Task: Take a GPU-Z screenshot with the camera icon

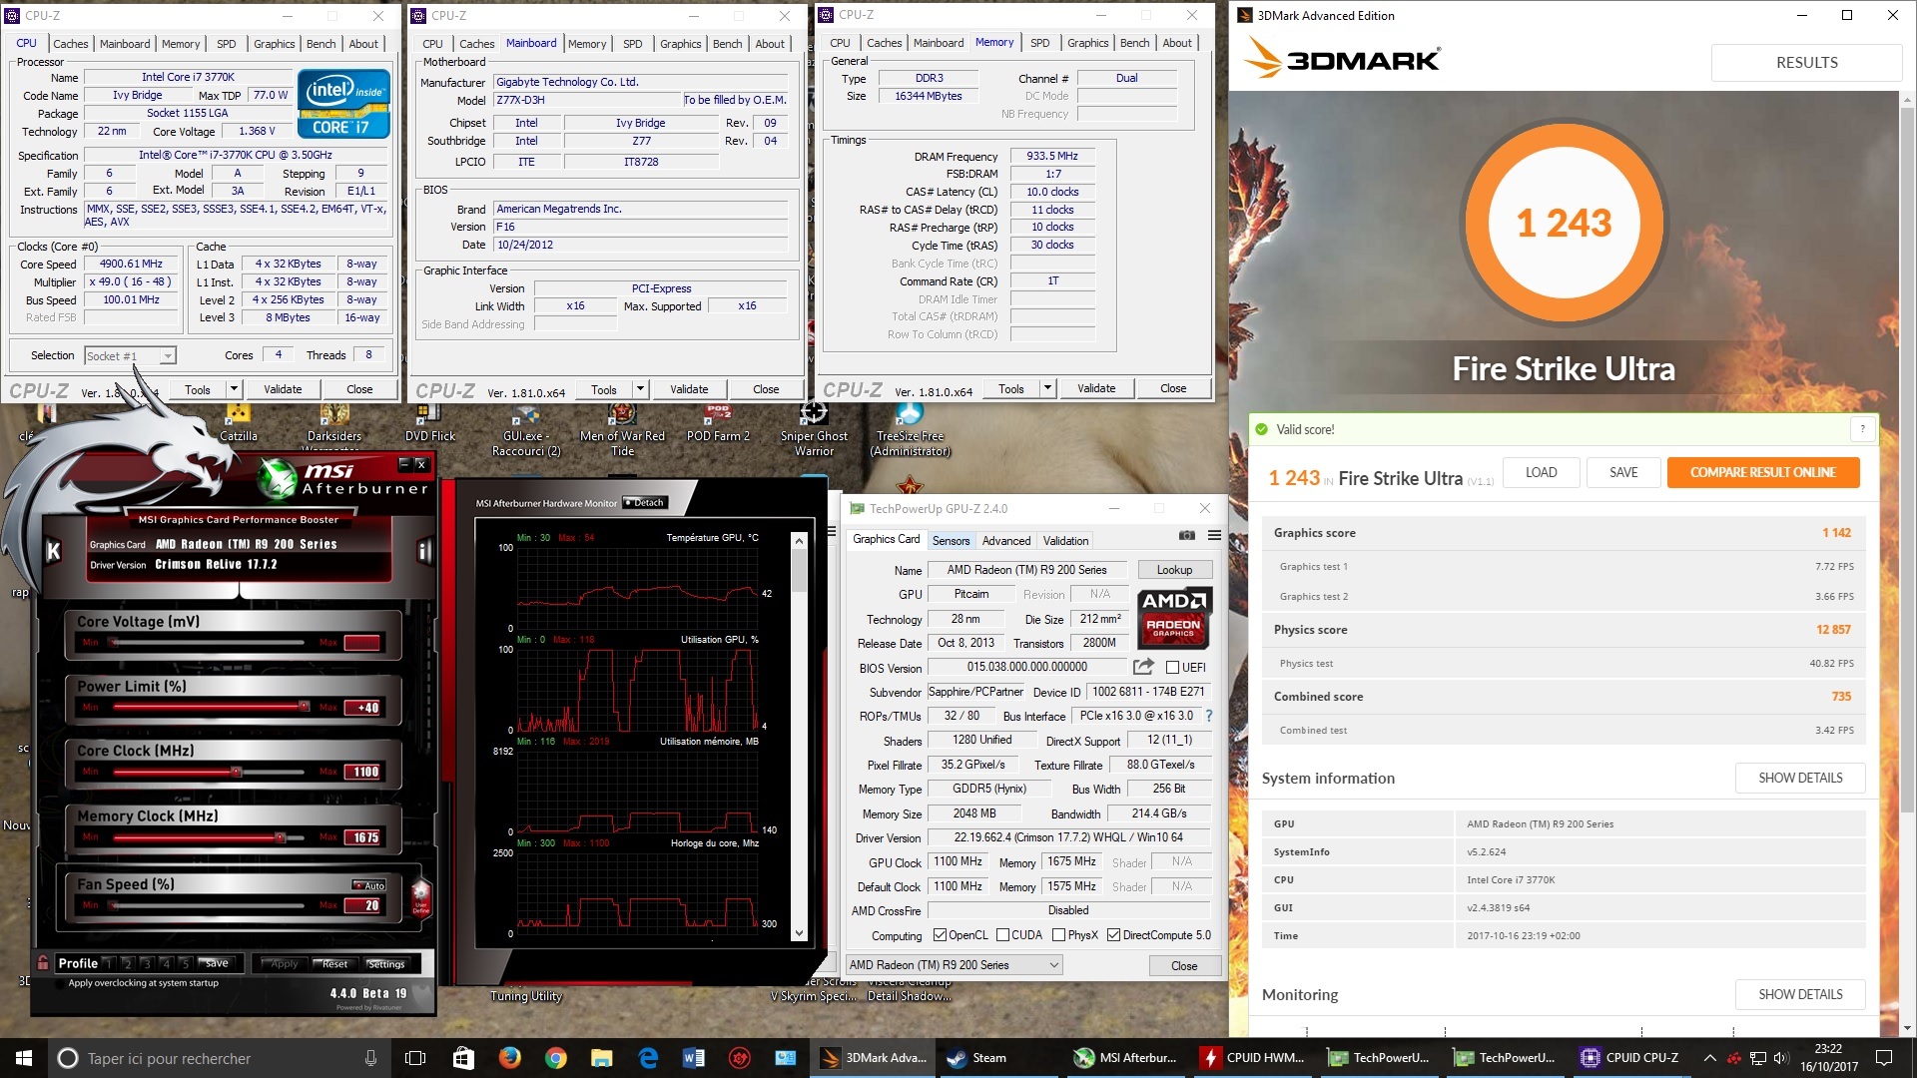Action: (x=1186, y=536)
